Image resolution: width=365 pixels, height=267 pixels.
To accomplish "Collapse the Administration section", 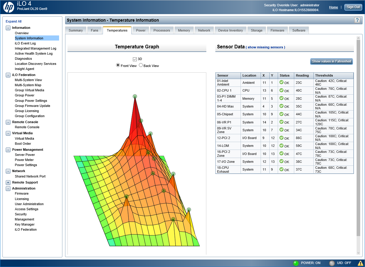I will tap(8, 188).
